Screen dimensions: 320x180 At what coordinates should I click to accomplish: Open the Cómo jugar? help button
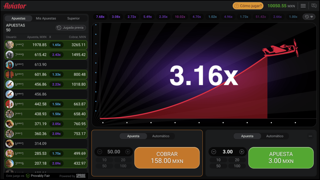coord(248,6)
